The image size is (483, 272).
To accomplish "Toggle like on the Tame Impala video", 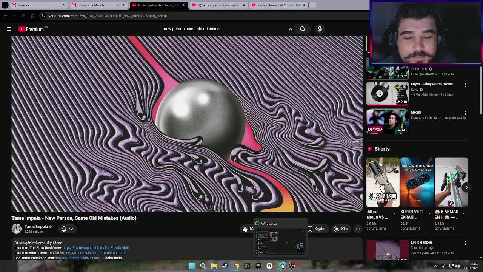I will [x=245, y=229].
